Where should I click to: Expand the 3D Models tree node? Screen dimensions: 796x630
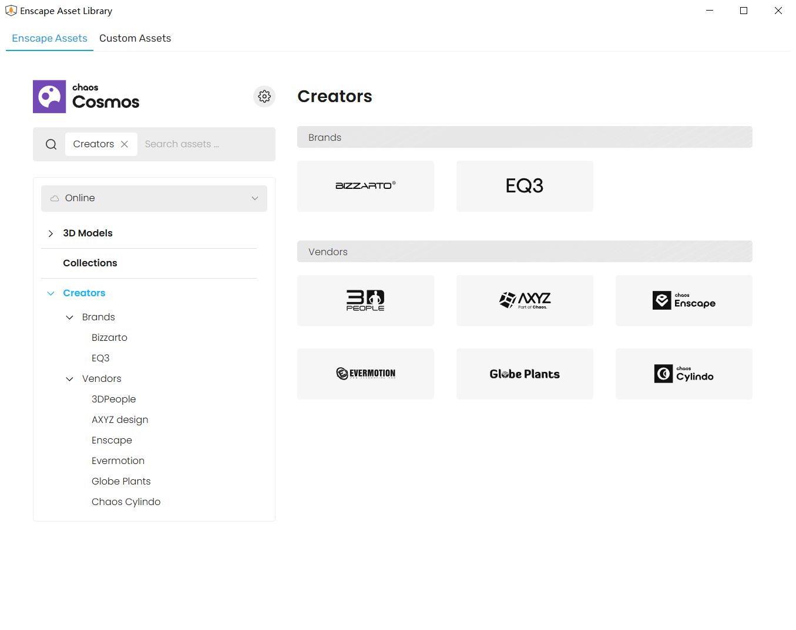point(51,233)
